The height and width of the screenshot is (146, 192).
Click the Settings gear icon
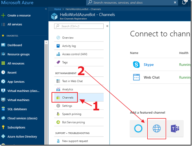pos(58,105)
